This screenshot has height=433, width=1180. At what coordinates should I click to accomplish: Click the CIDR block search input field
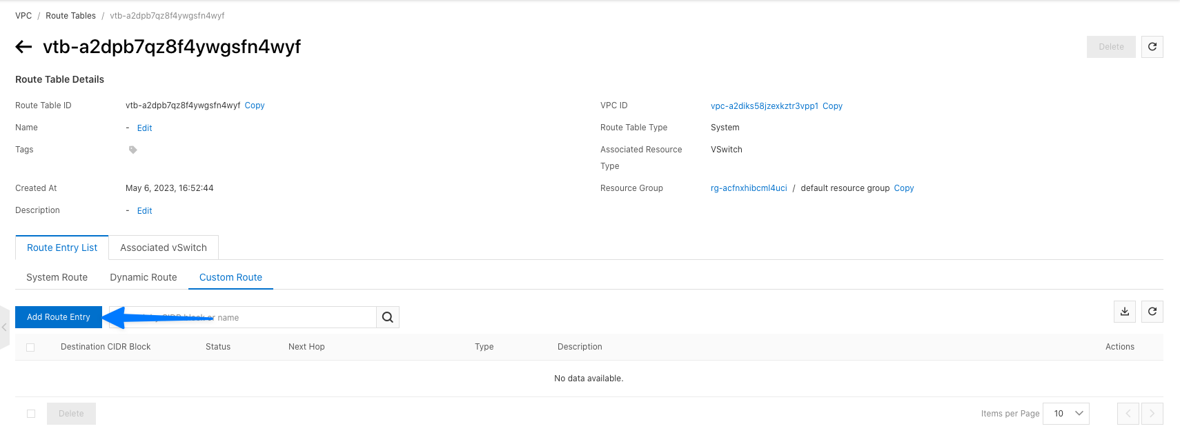276,317
